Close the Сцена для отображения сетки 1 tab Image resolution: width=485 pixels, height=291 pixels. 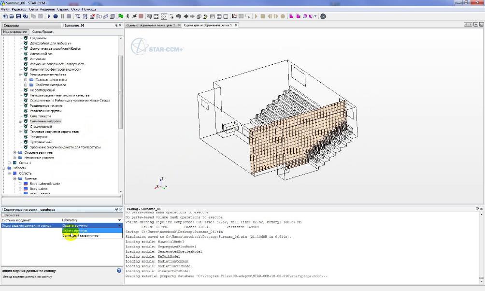tap(236, 25)
